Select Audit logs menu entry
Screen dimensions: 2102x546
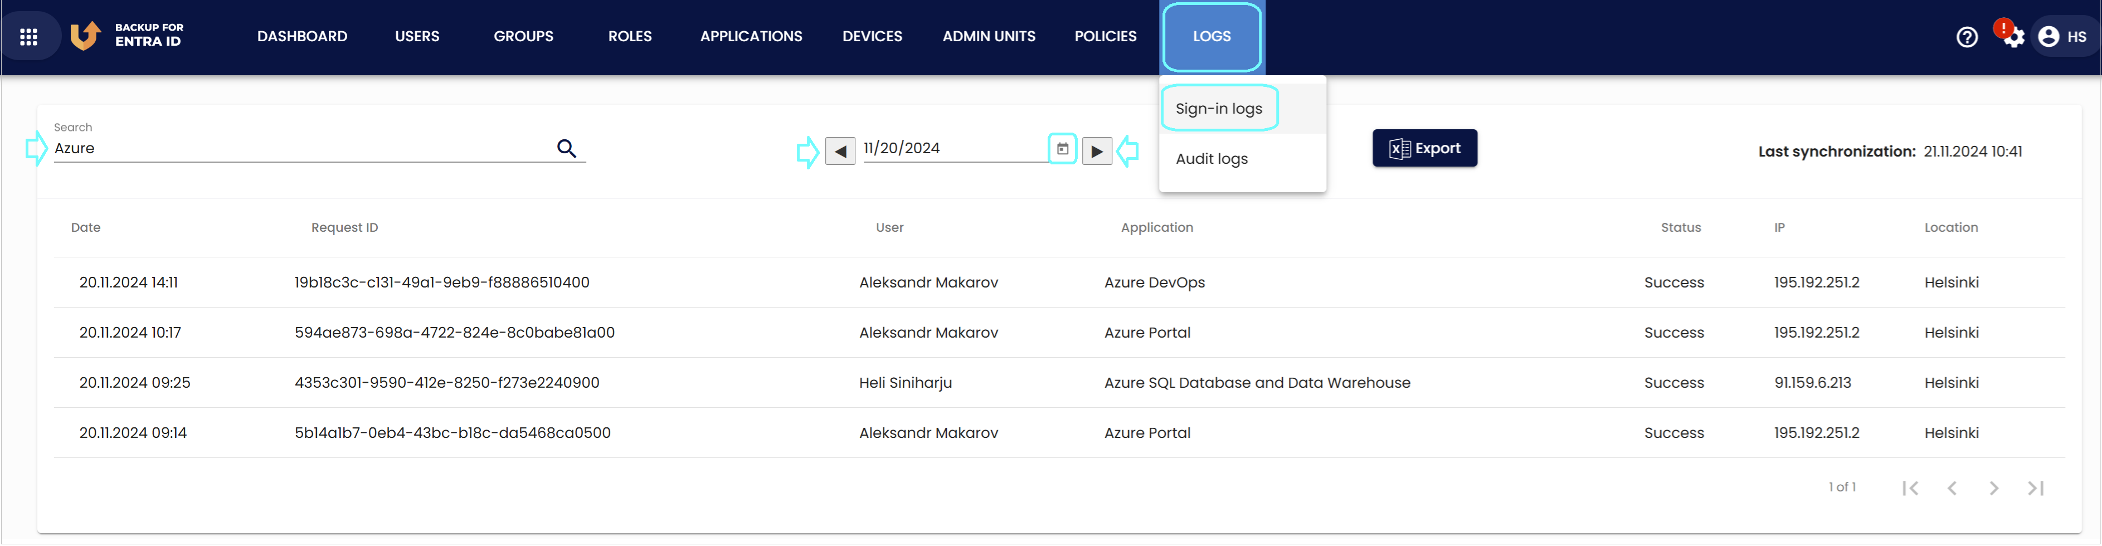(1242, 159)
